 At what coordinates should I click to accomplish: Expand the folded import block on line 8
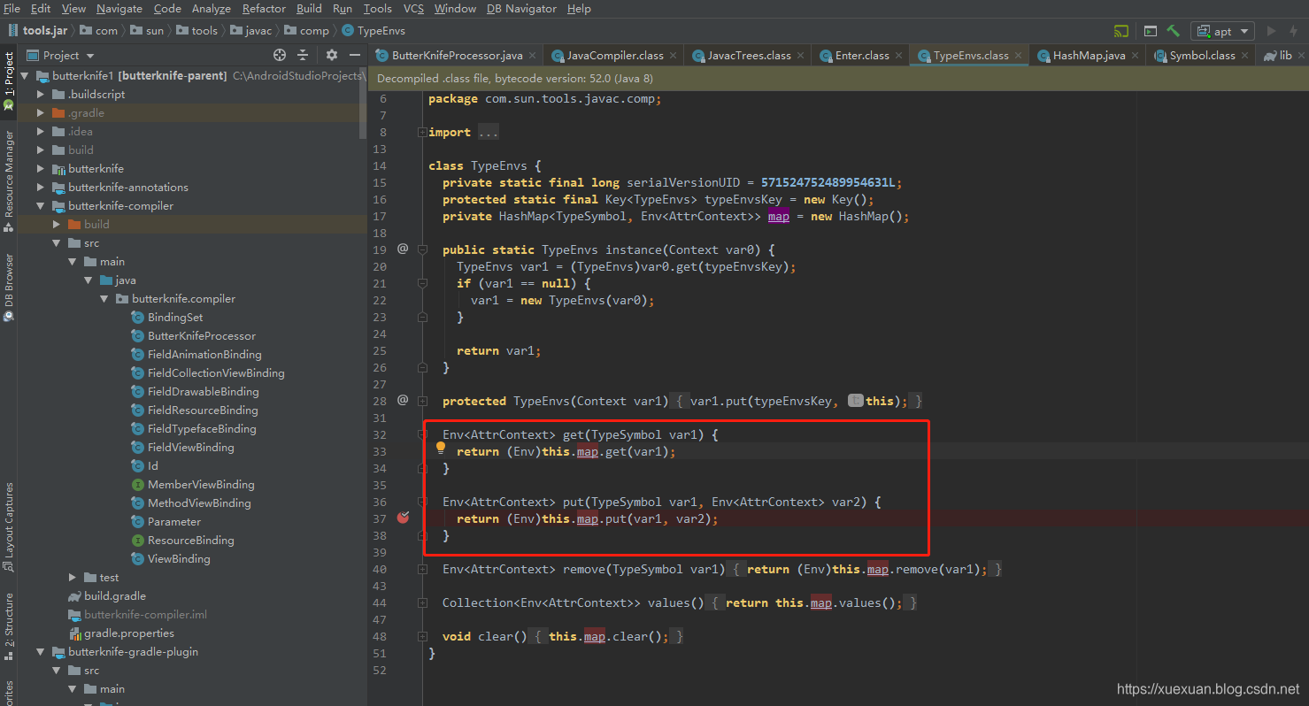[x=422, y=133]
